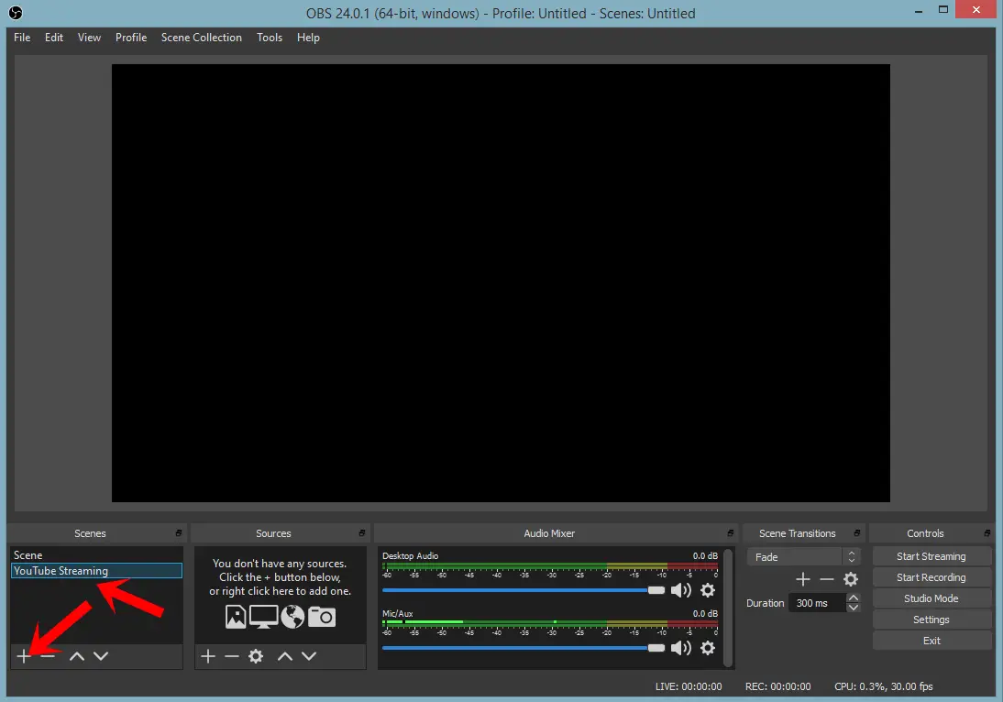Click the Duration 300 ms field

[x=818, y=603]
